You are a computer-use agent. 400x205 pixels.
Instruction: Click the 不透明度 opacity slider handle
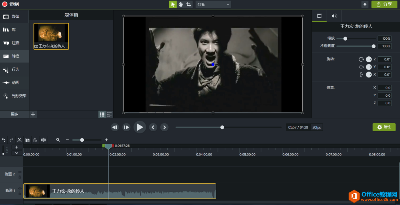coord(374,46)
